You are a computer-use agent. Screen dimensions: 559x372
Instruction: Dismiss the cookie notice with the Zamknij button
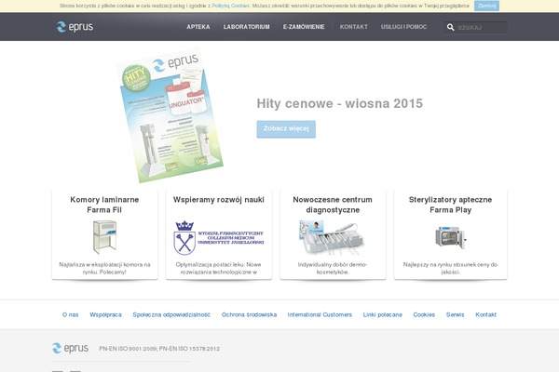486,6
